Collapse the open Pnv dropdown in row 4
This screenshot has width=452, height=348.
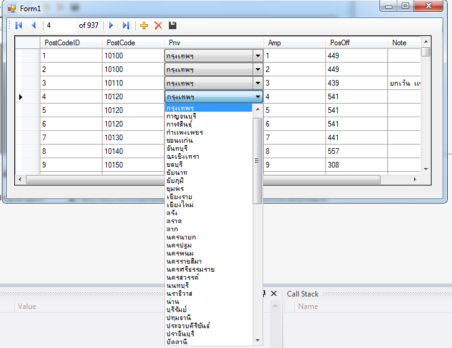point(258,97)
